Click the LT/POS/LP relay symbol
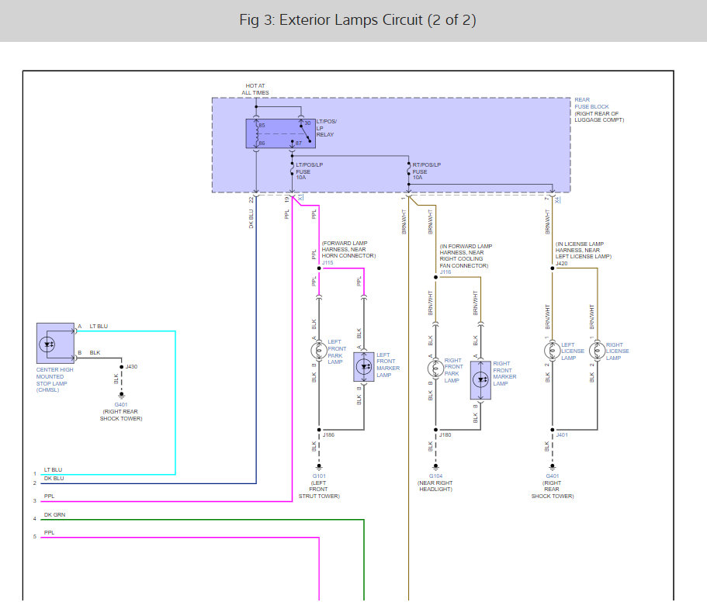 [280, 133]
